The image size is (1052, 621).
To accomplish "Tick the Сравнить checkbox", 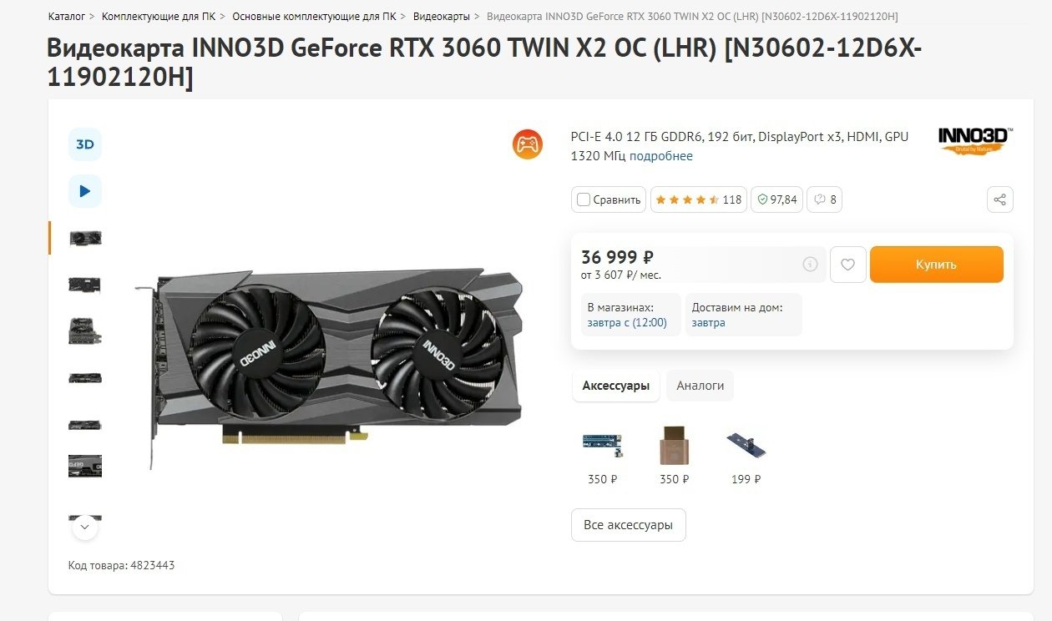I will pos(584,199).
